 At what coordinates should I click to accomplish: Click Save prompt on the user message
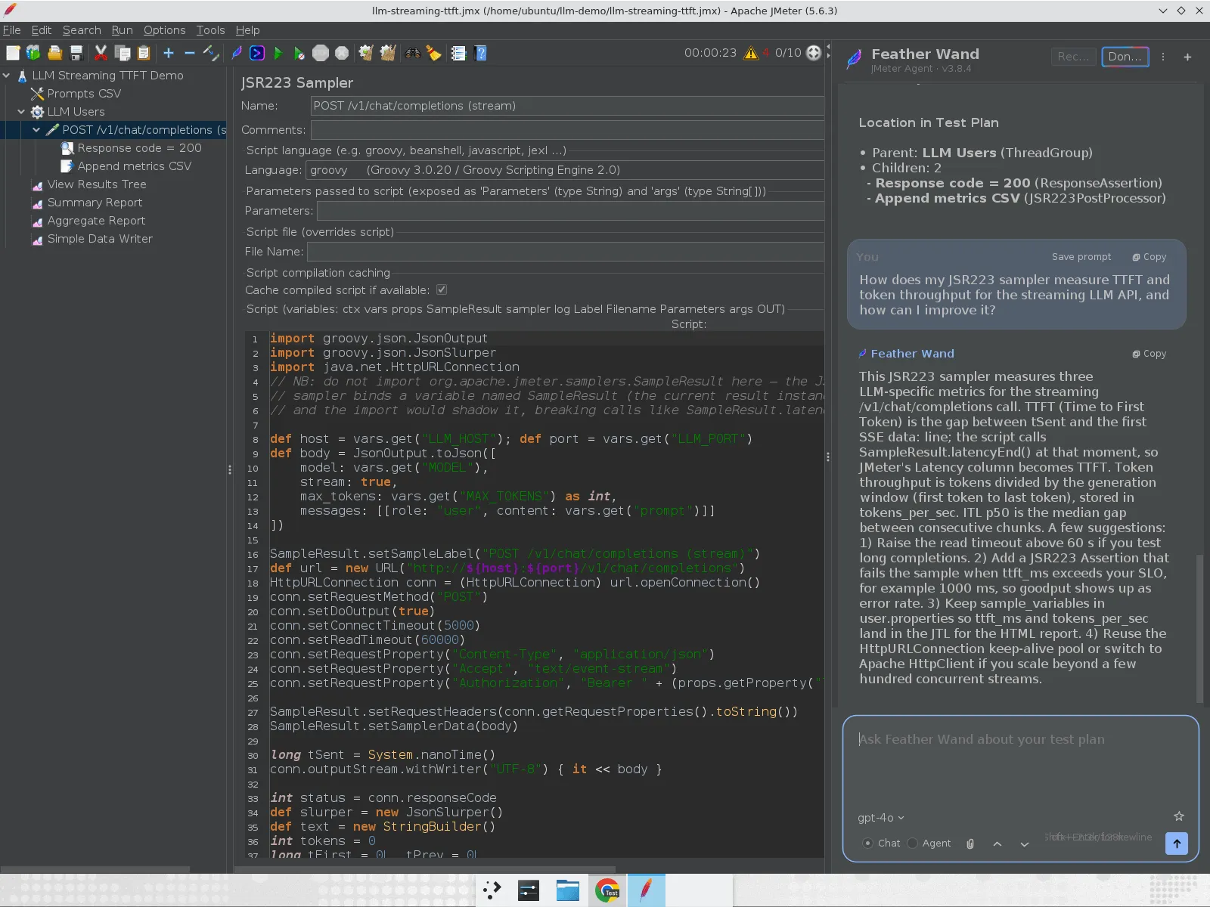1081,257
